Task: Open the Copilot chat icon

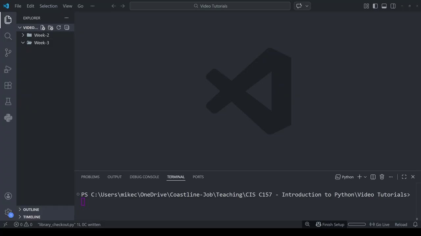Action: tap(299, 6)
